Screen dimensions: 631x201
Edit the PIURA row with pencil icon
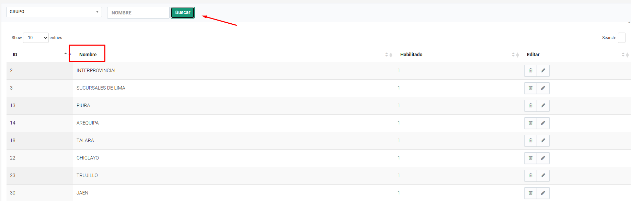pos(543,106)
